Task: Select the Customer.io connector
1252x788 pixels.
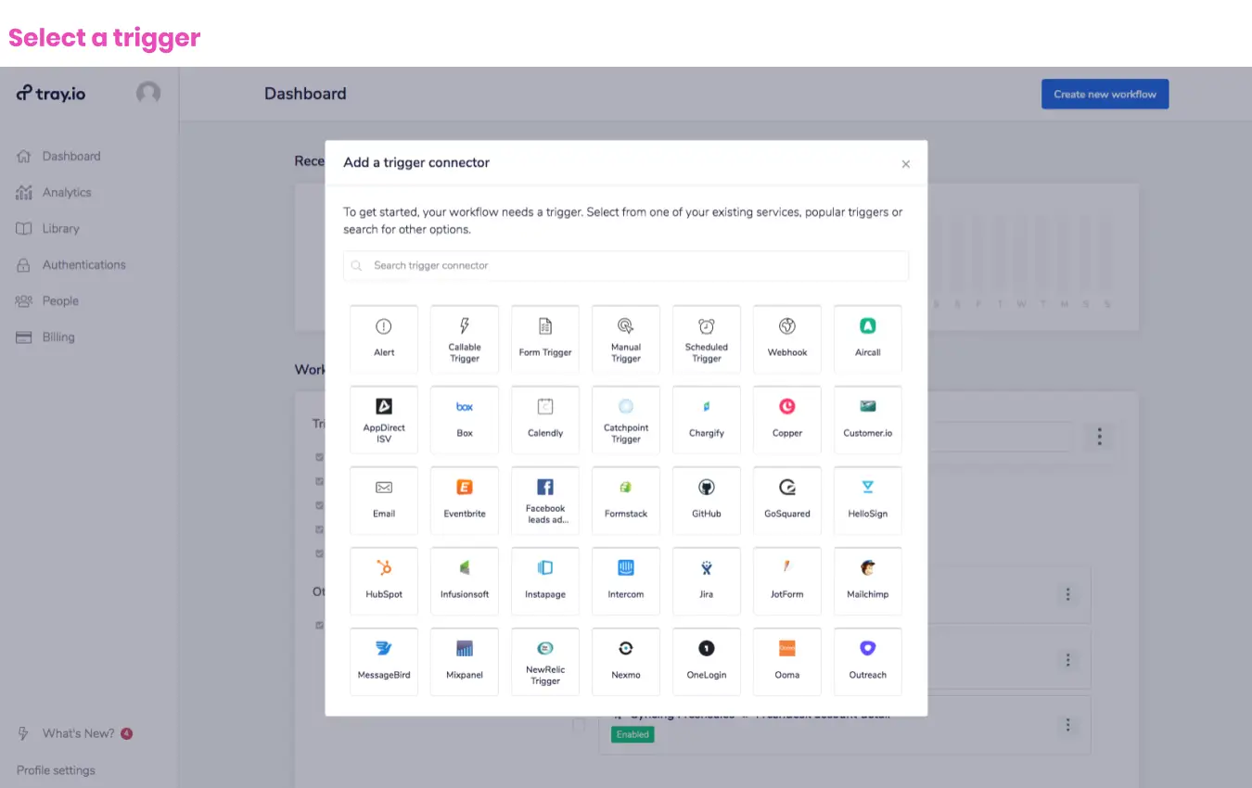Action: click(868, 420)
